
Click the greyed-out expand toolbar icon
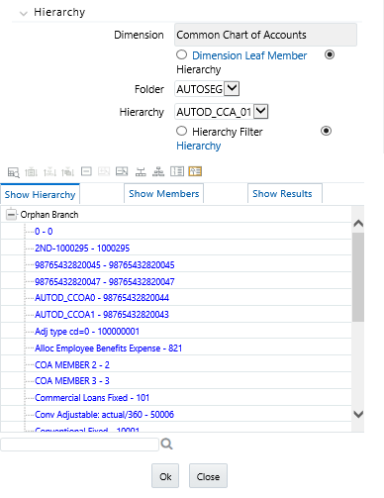[104, 171]
